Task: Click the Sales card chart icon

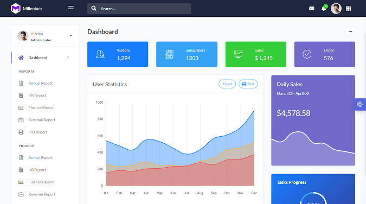Action: [x=238, y=54]
